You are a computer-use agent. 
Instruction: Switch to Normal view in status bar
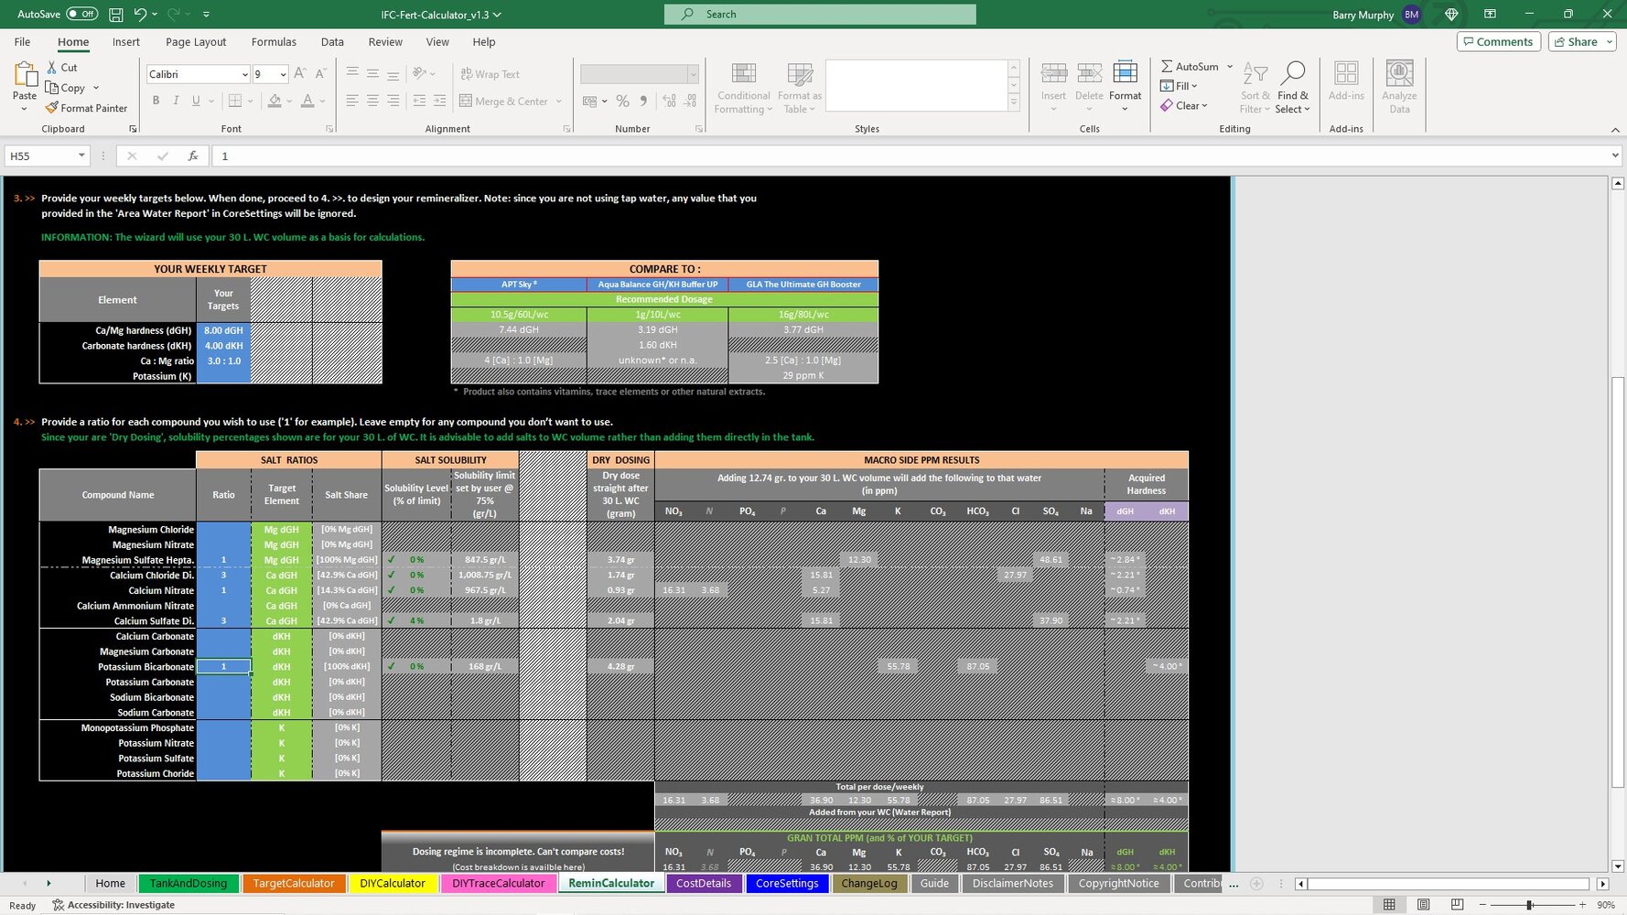(x=1389, y=905)
